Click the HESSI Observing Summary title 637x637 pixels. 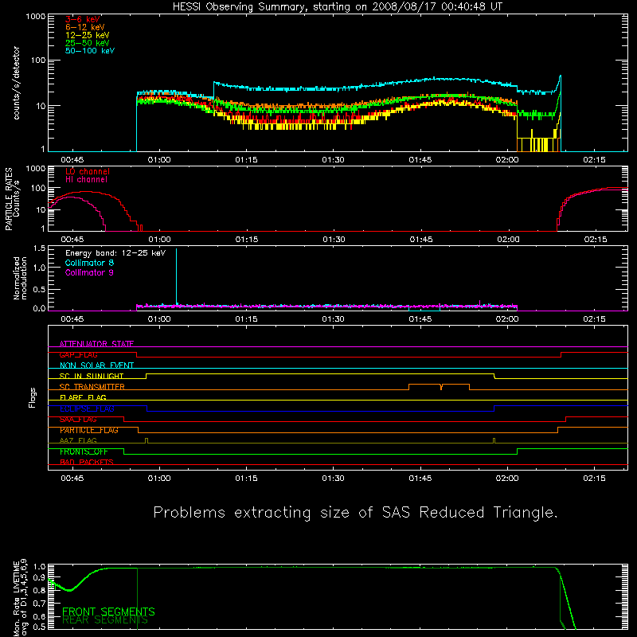click(x=338, y=7)
